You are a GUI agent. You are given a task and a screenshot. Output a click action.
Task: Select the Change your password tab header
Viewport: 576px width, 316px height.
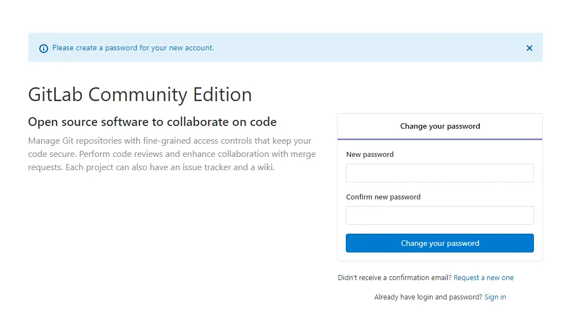click(x=440, y=126)
